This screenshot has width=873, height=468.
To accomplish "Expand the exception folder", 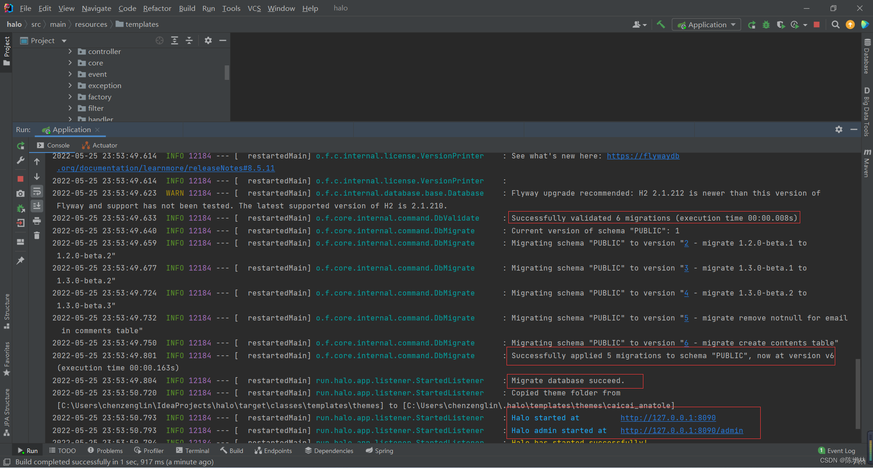I will (70, 85).
